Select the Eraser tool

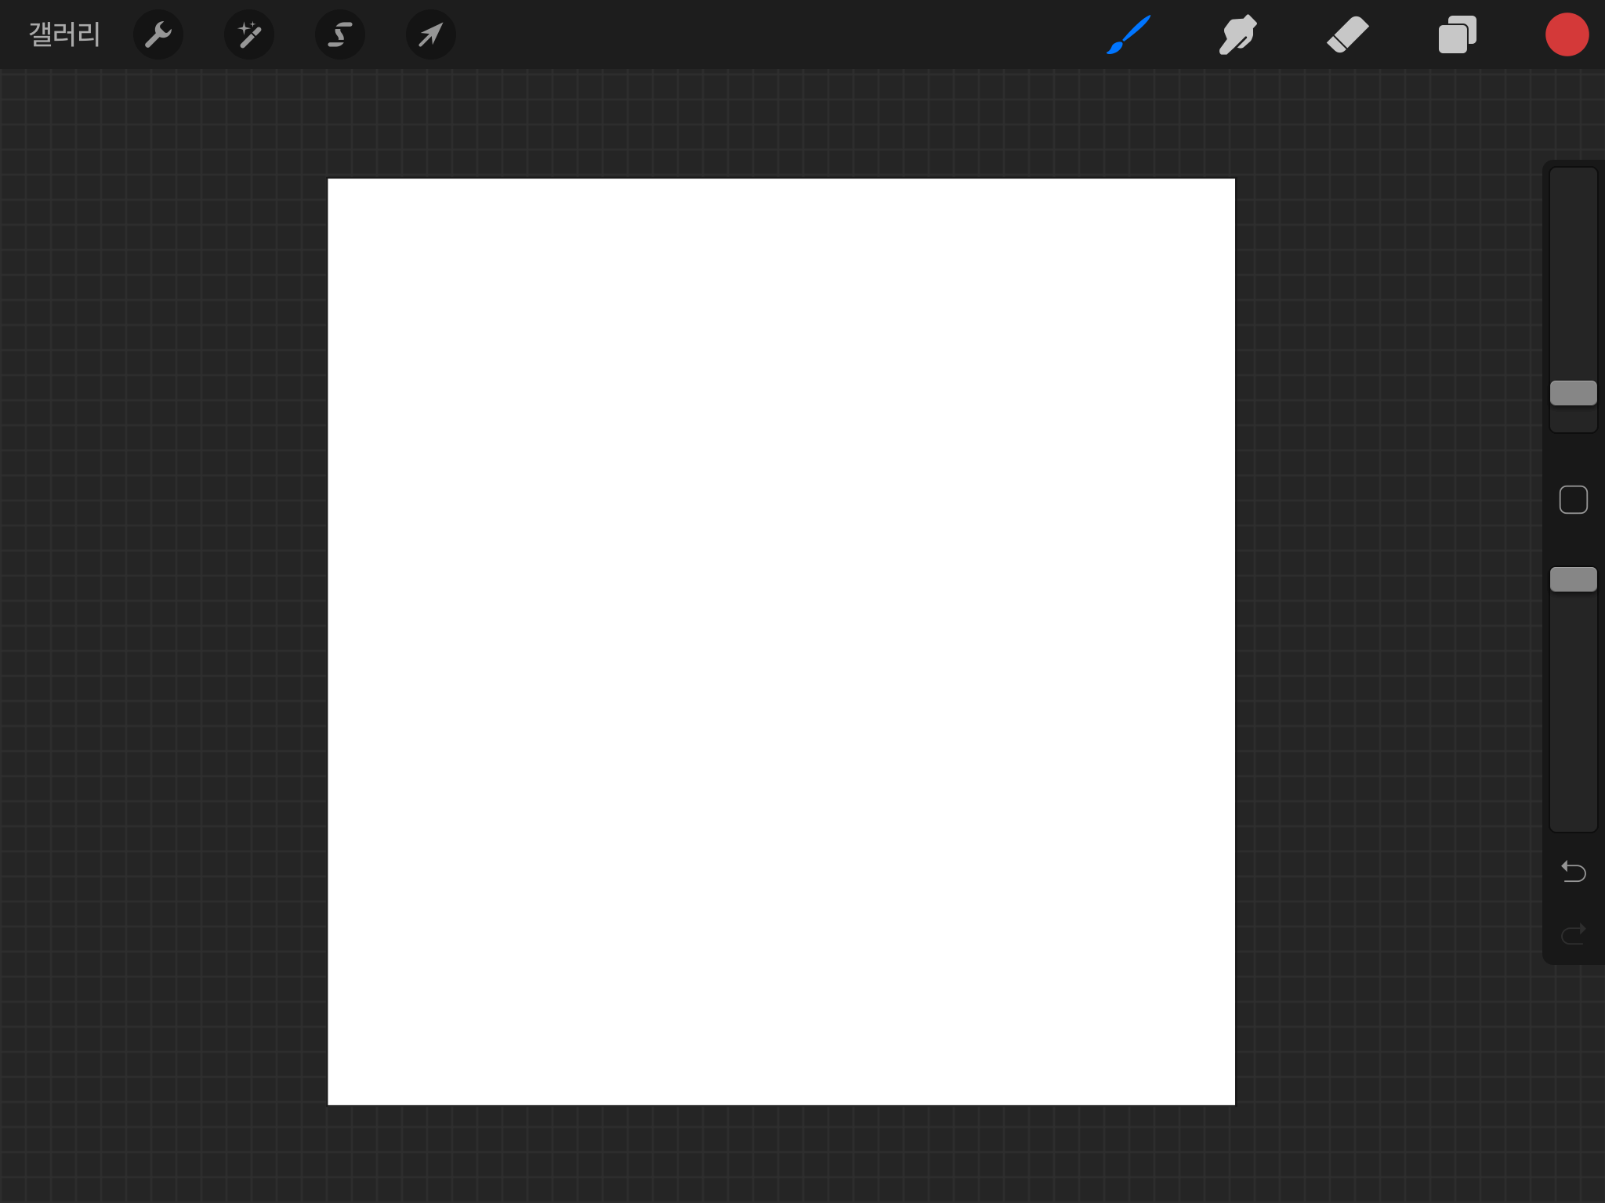coord(1347,34)
